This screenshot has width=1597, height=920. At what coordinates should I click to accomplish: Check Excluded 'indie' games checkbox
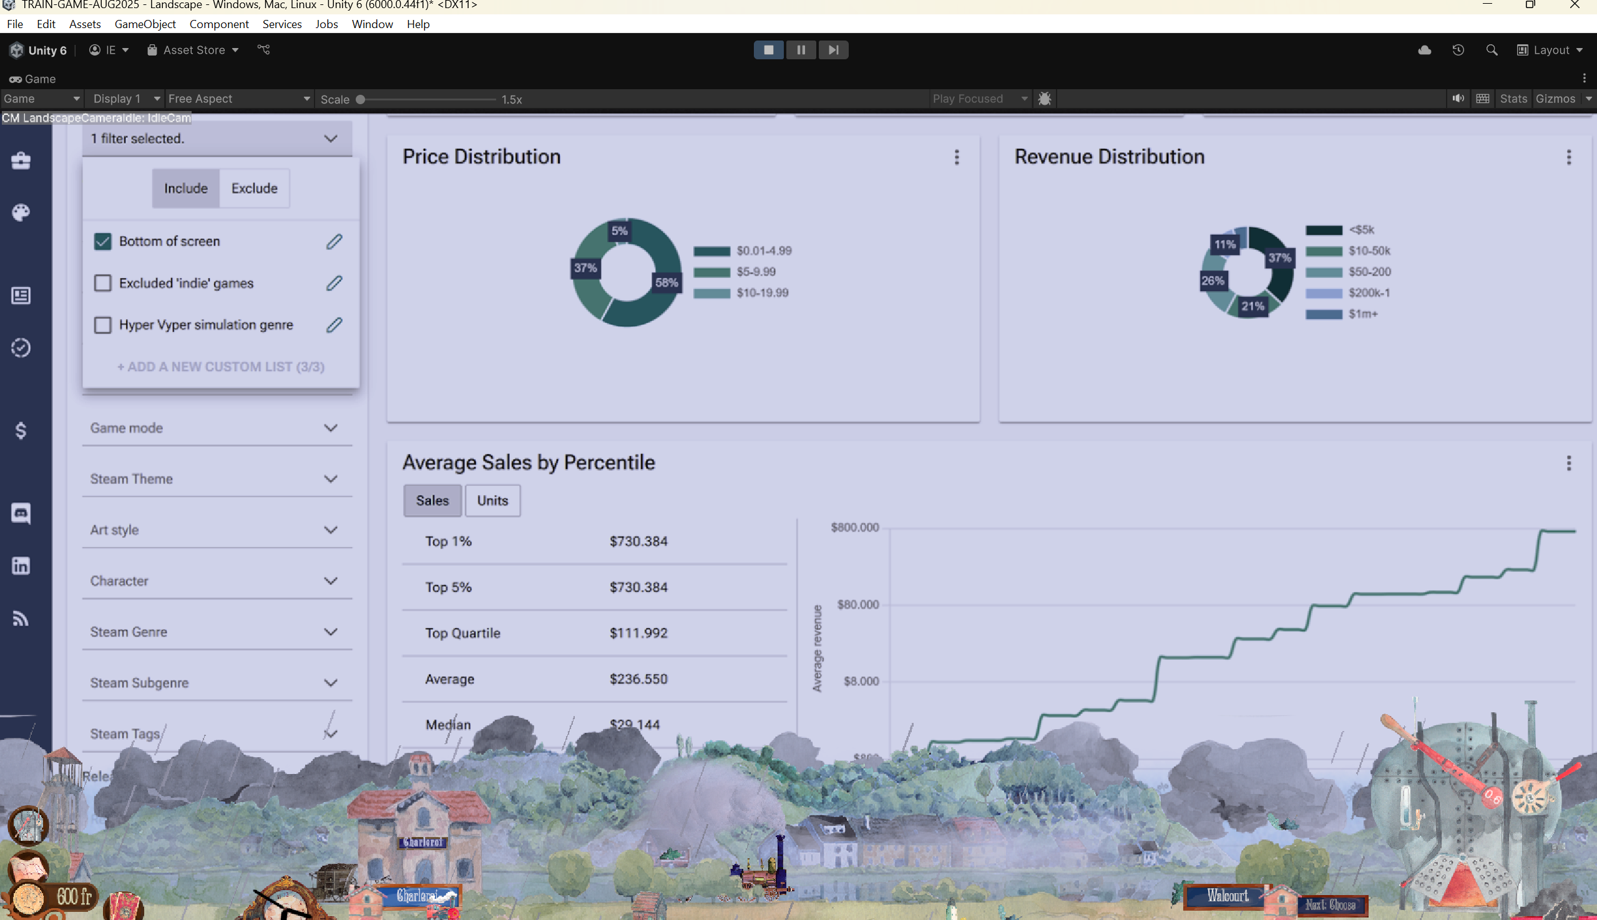(x=102, y=283)
